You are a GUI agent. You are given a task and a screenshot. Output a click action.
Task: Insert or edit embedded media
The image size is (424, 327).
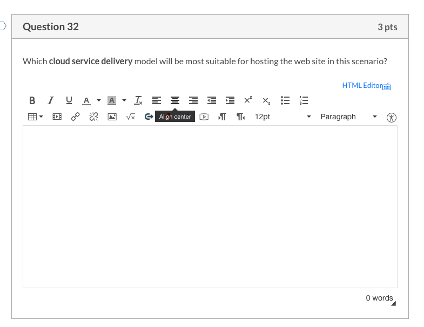(x=57, y=117)
